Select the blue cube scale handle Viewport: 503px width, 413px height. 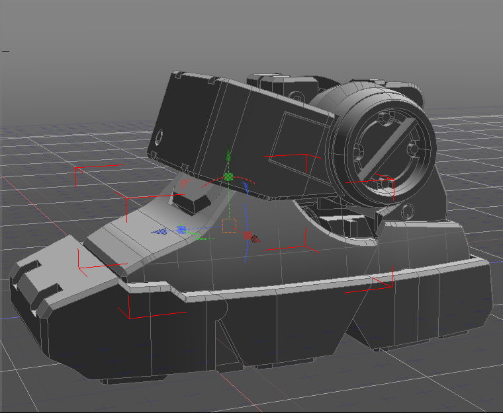click(x=181, y=229)
